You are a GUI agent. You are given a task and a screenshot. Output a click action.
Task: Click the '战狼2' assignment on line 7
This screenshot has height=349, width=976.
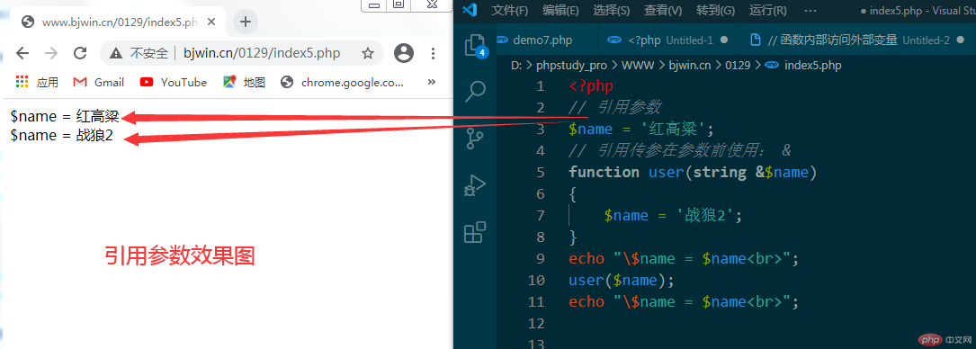pyautogui.click(x=674, y=215)
